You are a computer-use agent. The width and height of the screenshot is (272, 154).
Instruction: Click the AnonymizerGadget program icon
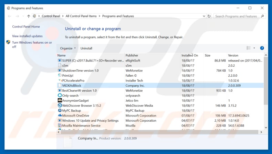click(60, 100)
